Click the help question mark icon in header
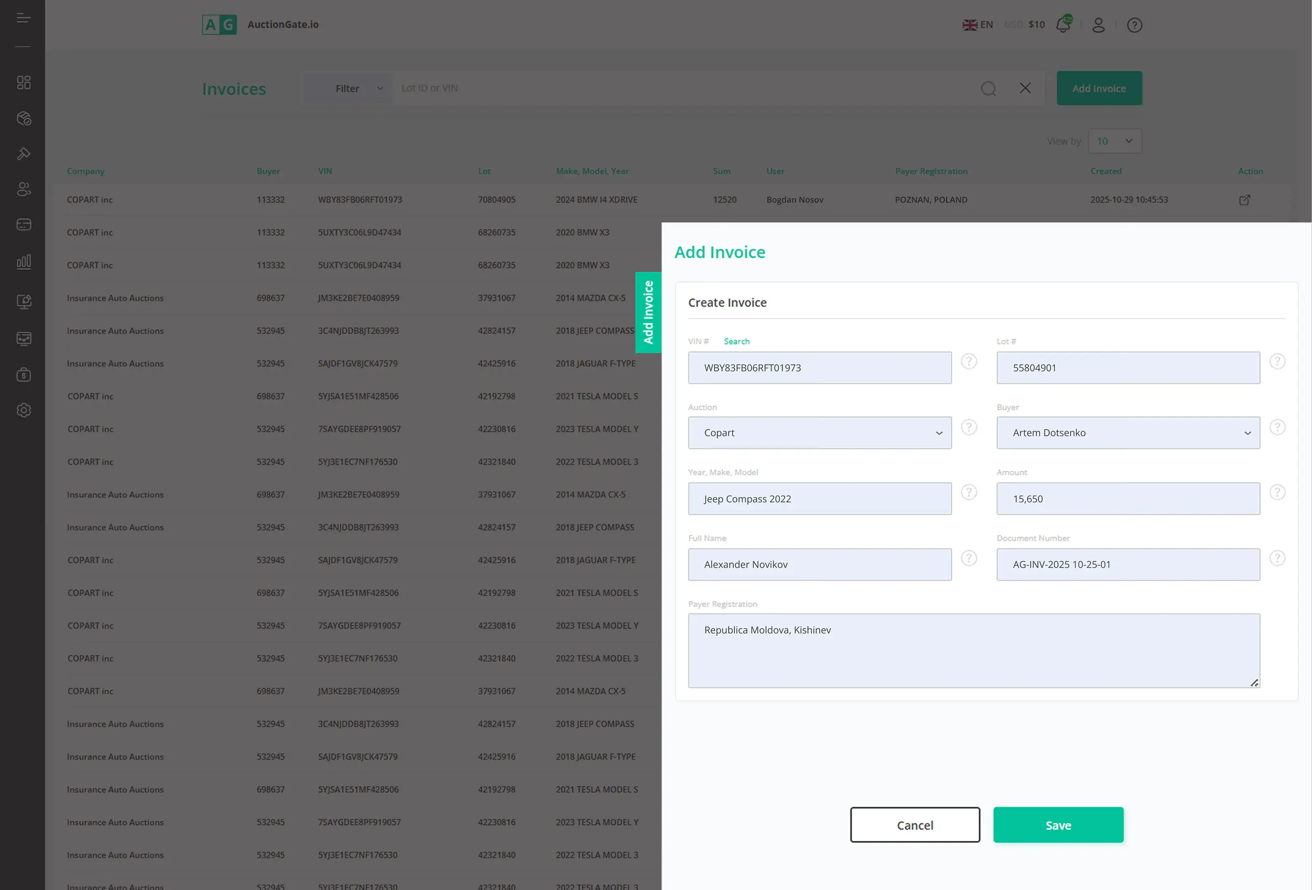1312x890 pixels. [x=1135, y=25]
